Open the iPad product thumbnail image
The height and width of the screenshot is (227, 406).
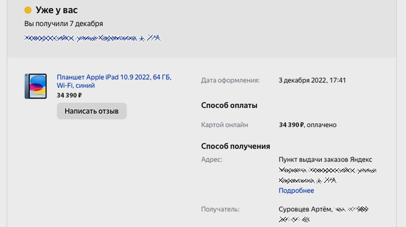tap(36, 86)
